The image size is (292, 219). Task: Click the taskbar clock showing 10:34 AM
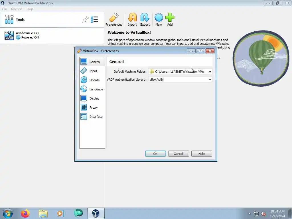pos(277,214)
